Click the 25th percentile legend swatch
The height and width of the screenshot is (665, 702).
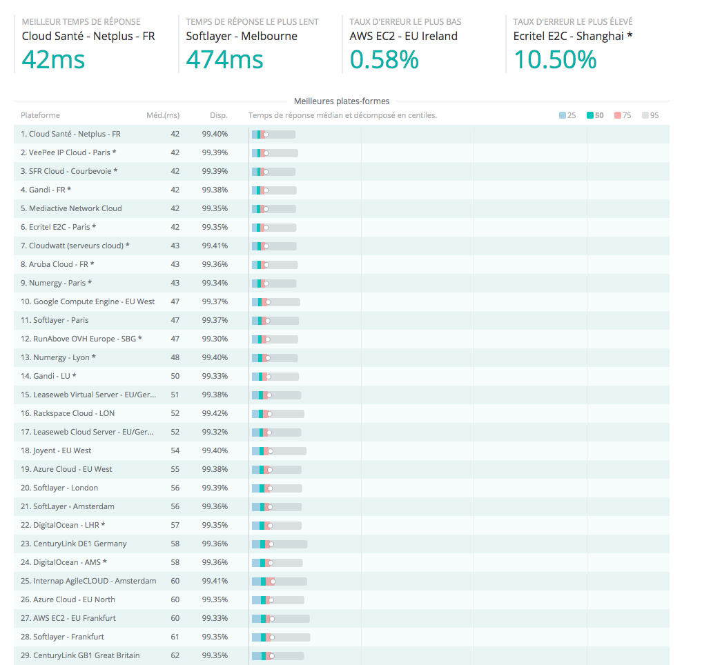[563, 115]
